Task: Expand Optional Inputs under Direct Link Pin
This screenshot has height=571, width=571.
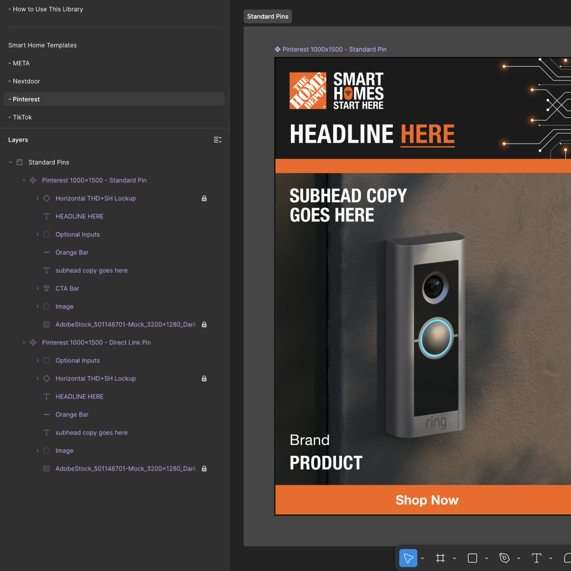Action: [x=38, y=361]
